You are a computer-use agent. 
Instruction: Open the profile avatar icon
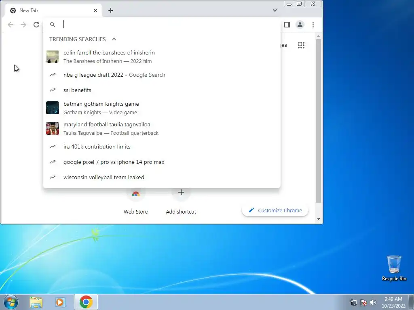tap(300, 25)
